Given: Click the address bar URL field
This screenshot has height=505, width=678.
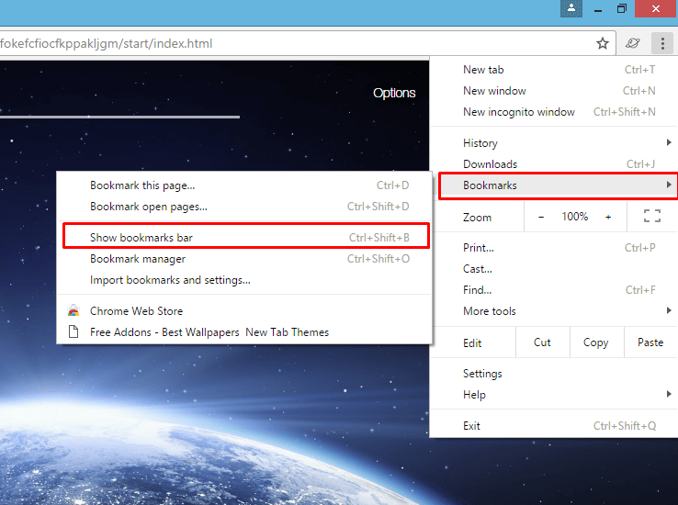Looking at the screenshot, I should pos(276,43).
